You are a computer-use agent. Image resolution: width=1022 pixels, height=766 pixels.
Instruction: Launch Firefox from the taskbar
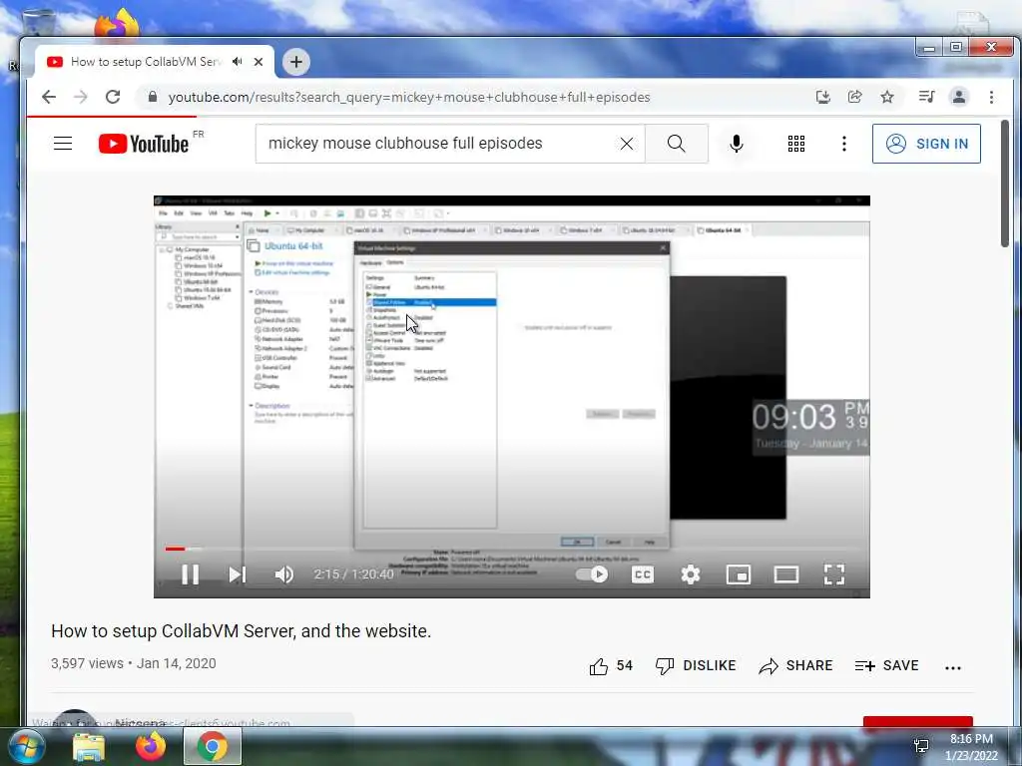151,746
